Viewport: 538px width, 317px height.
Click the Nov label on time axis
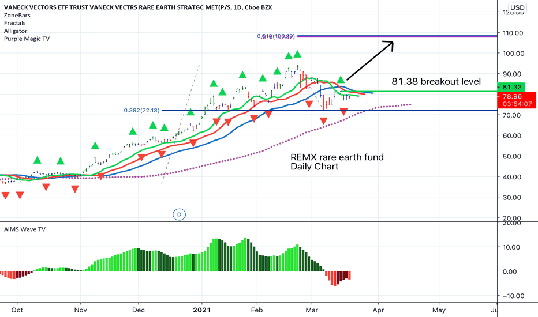(80, 310)
